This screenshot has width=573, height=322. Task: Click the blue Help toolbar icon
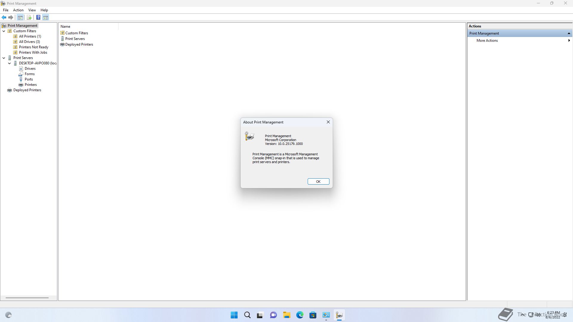[x=38, y=17]
